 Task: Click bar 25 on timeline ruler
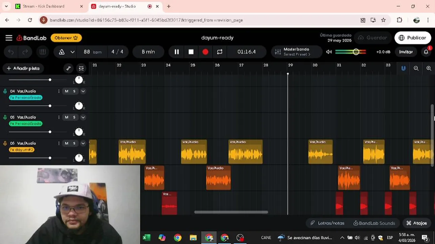click(x=192, y=65)
